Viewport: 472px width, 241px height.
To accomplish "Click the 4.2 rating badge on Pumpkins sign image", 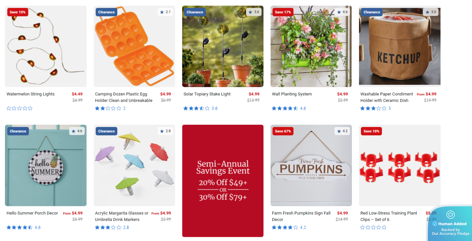I will pos(343,131).
